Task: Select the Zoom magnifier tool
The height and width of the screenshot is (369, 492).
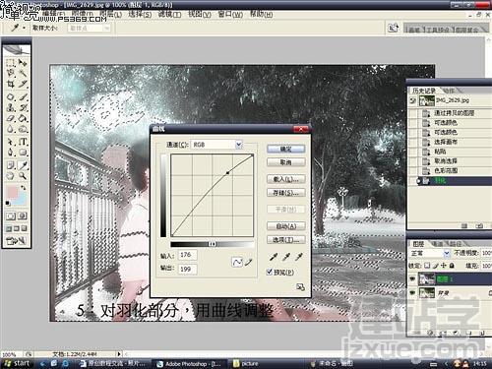Action: click(x=23, y=176)
